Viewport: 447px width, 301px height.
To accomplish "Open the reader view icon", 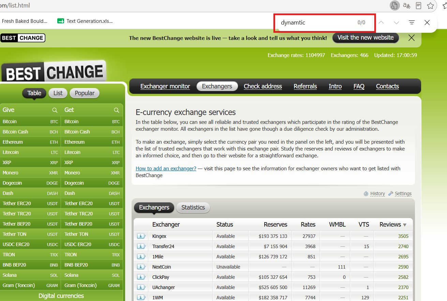I will [419, 5].
